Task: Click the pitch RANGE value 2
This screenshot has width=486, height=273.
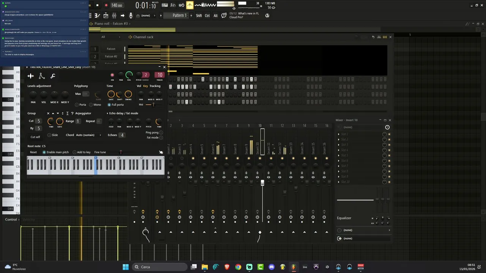Action: [145, 75]
